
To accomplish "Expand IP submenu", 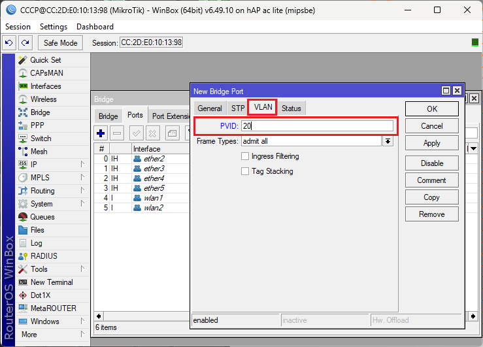I will (x=82, y=165).
